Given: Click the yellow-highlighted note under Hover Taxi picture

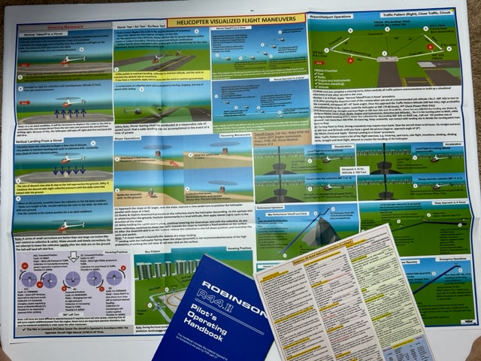Looking at the screenshot, I should pyautogui.click(x=162, y=76).
